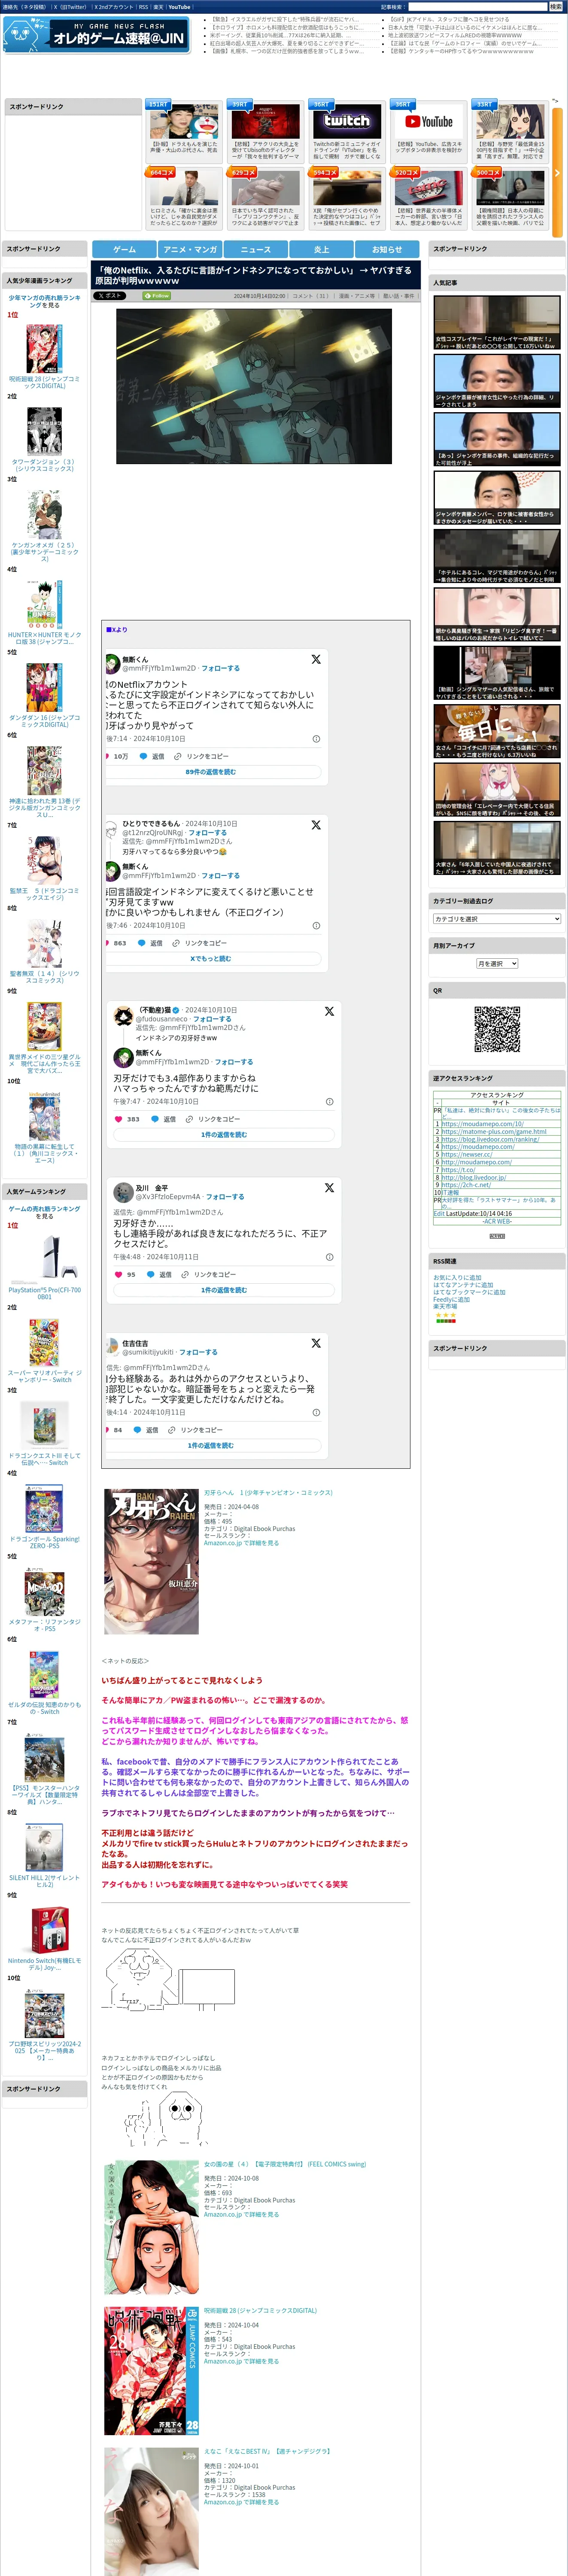Click info icon beside 午後7:46 tweet date
The height and width of the screenshot is (2576, 568).
(x=316, y=925)
